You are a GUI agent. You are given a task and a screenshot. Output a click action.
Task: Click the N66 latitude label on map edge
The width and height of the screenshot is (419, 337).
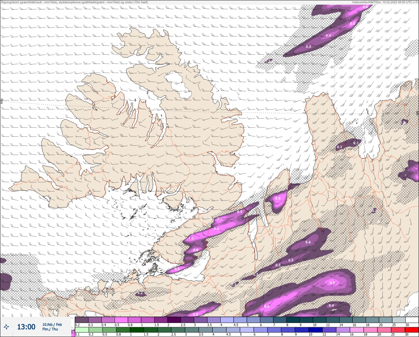2,101
